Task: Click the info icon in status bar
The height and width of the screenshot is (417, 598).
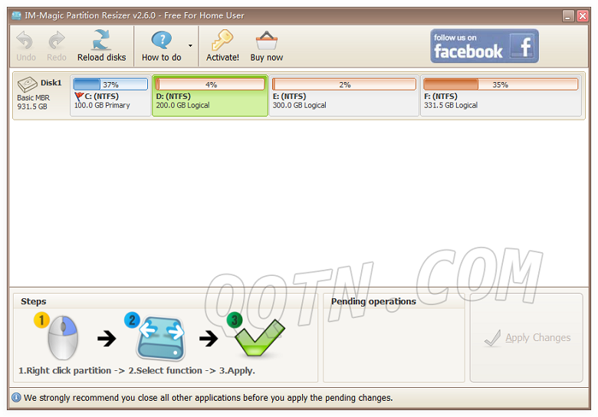Action: click(x=16, y=398)
